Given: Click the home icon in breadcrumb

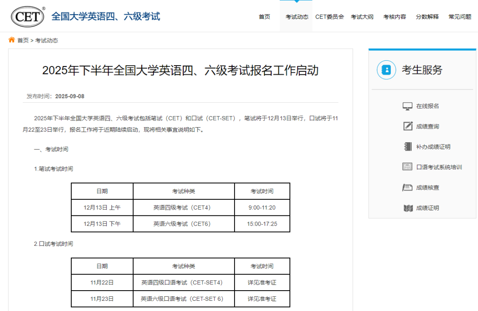Looking at the screenshot, I should [12, 40].
